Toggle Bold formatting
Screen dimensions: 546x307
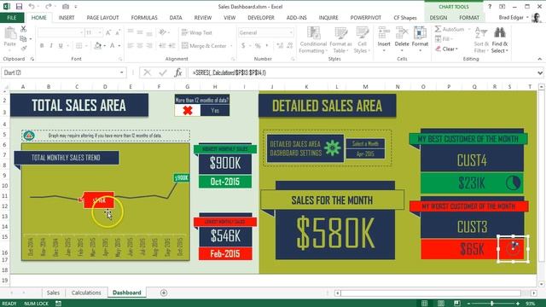[42, 45]
